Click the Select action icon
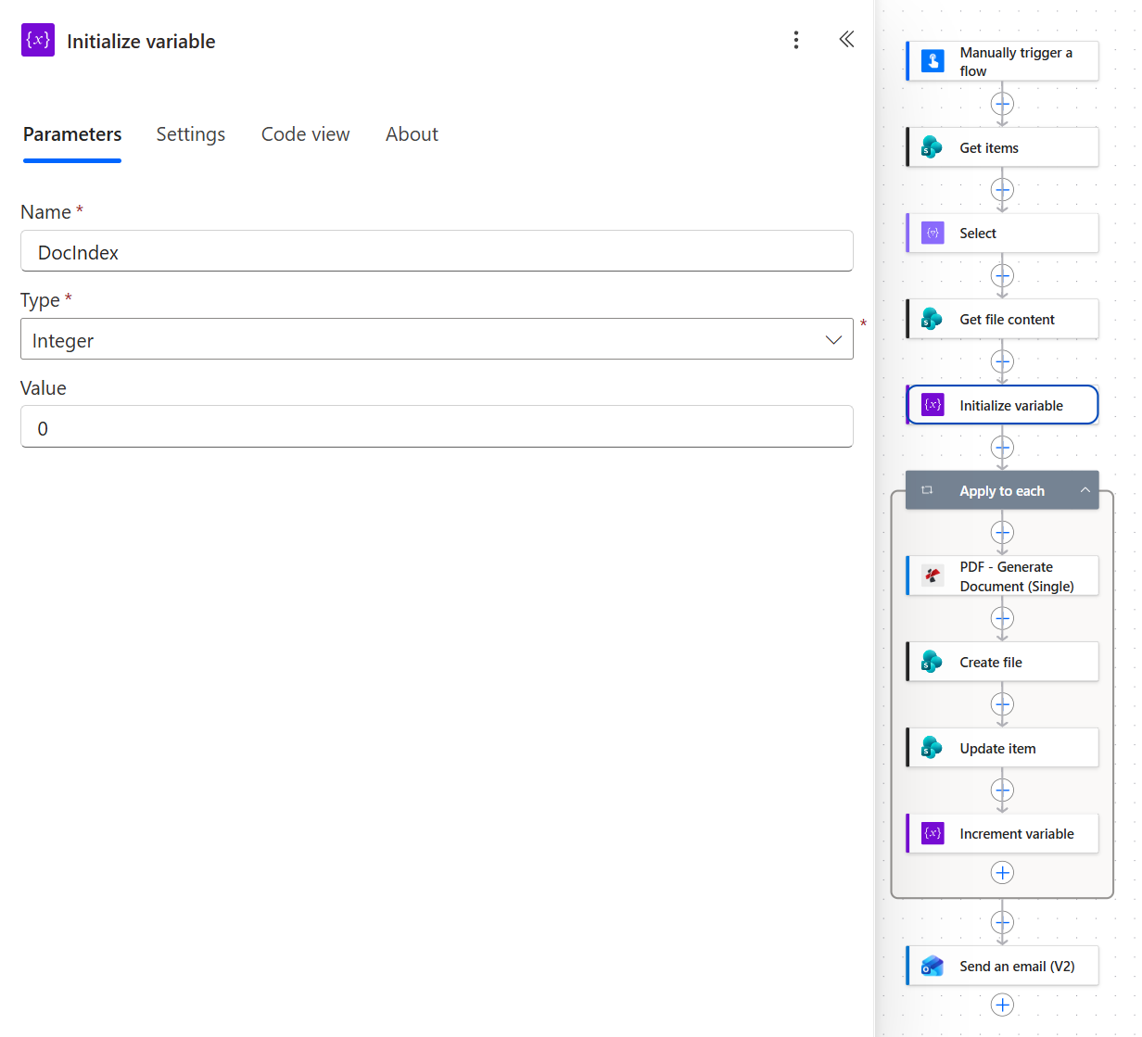The image size is (1142, 1037). (933, 233)
